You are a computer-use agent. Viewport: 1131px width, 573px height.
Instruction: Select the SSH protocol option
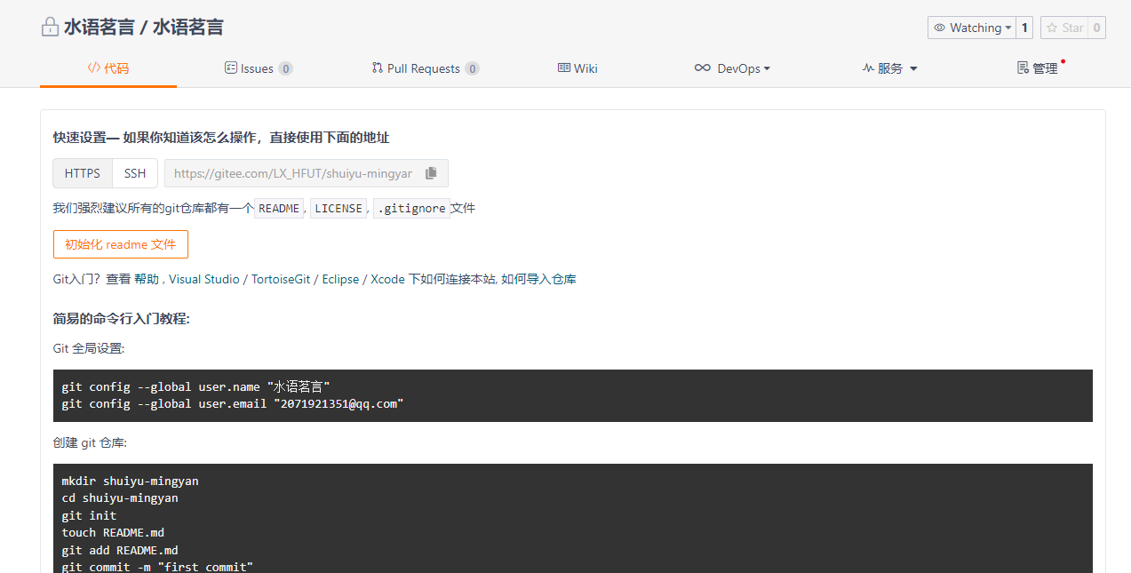135,173
